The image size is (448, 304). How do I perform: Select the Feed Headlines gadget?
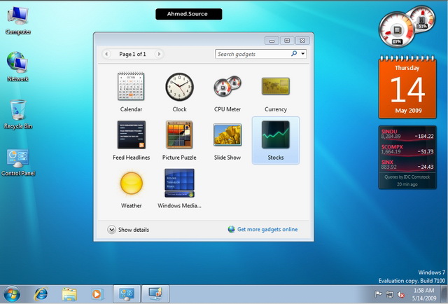[x=131, y=140]
